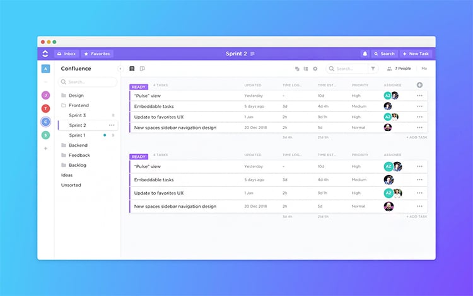Switch to the red "T" space avatar
473x296 pixels.
point(45,108)
